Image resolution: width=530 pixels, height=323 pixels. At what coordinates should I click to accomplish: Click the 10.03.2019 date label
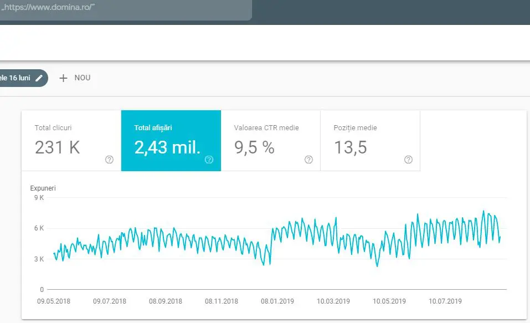point(333,301)
